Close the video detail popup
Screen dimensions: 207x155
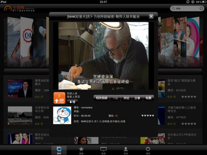[x=151, y=16]
